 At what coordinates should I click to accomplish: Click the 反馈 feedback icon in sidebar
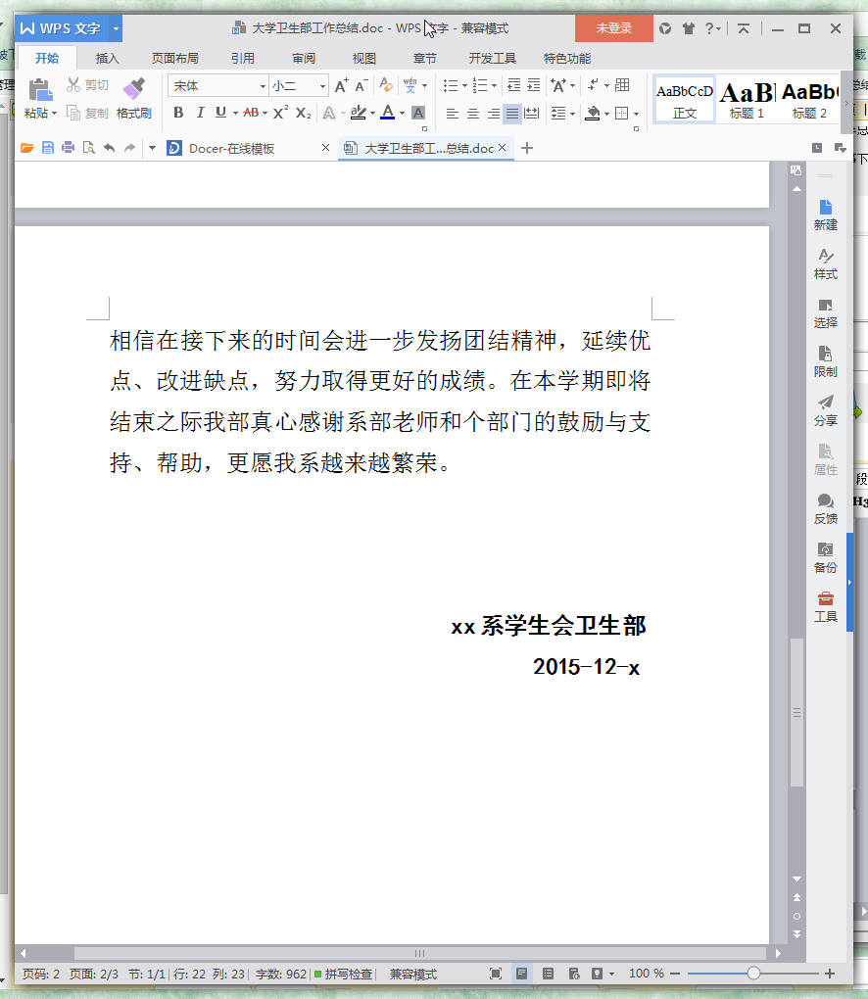tap(825, 508)
